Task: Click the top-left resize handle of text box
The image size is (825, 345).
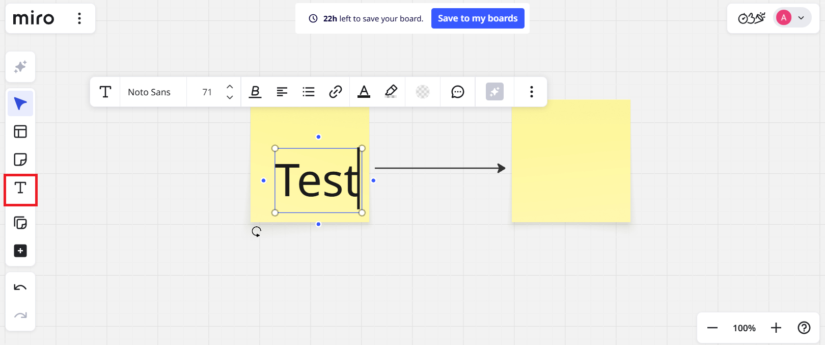Action: [275, 148]
